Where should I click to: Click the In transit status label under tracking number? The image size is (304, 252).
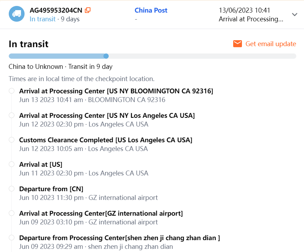coord(42,19)
